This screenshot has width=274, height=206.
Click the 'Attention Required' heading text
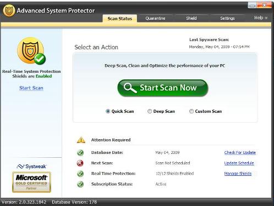click(111, 140)
